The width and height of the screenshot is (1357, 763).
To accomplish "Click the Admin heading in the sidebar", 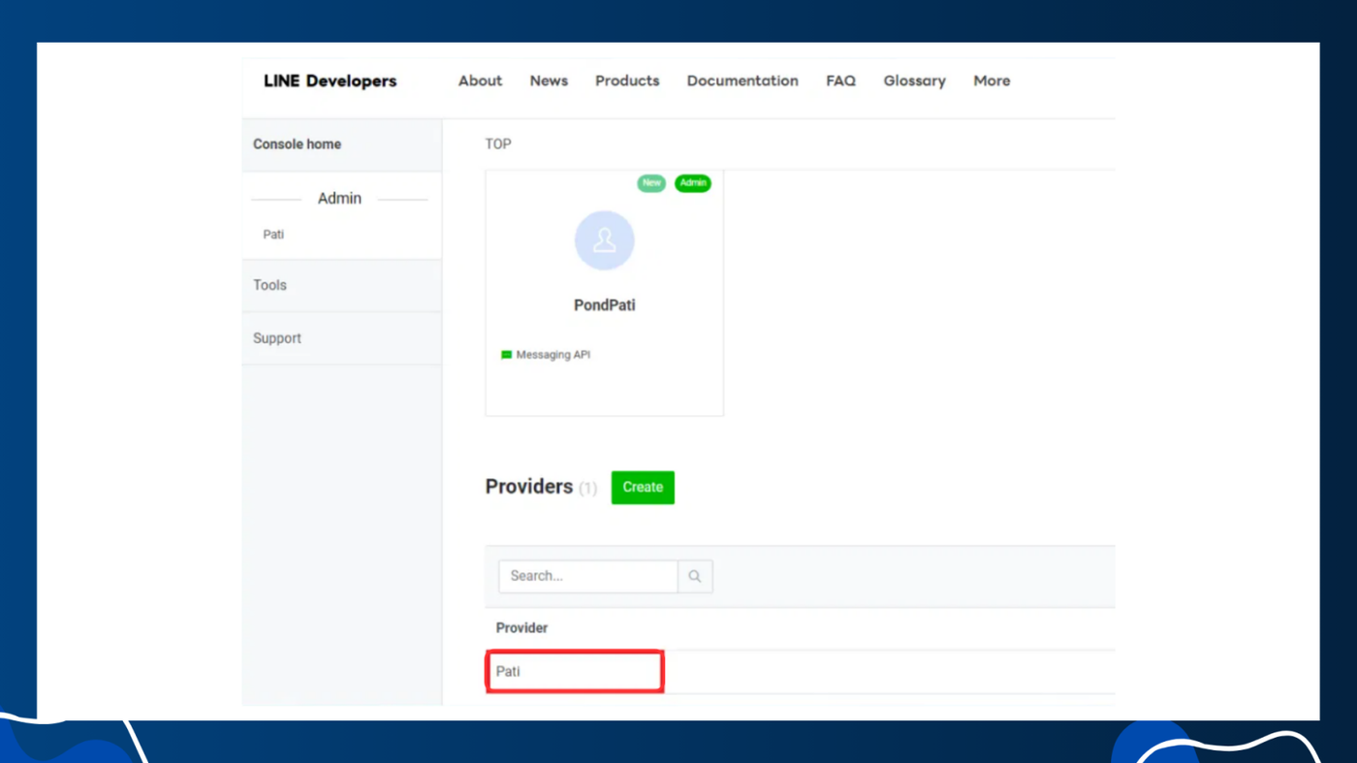I will tap(339, 199).
